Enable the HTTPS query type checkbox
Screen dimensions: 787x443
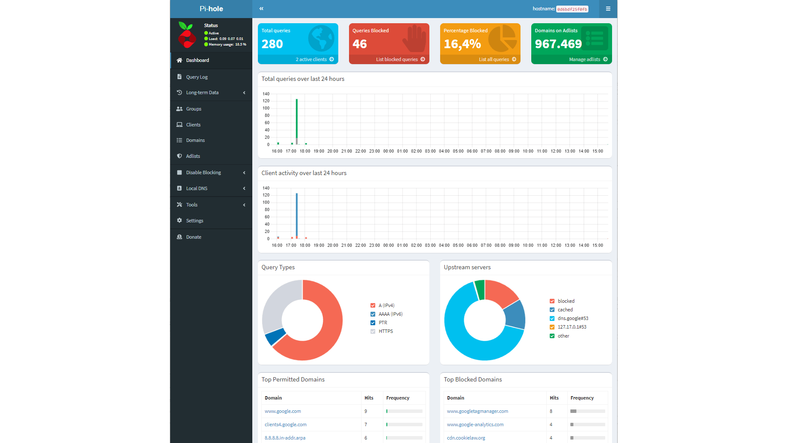[x=373, y=331]
